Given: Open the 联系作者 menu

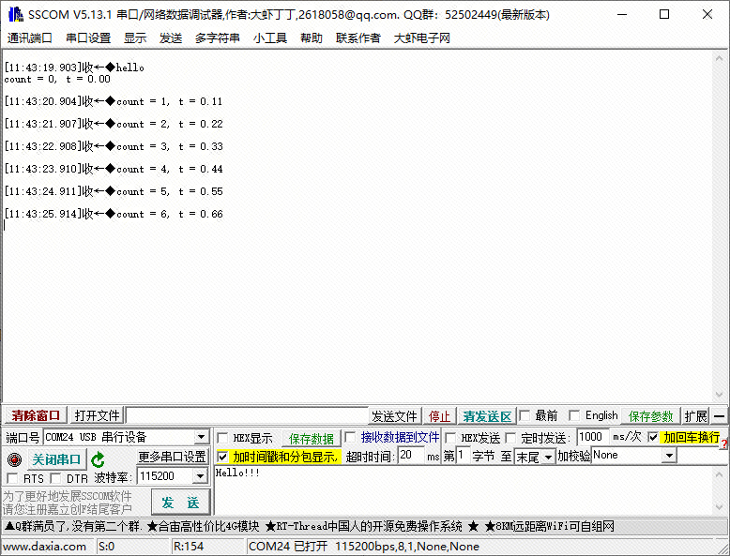Looking at the screenshot, I should [x=358, y=38].
